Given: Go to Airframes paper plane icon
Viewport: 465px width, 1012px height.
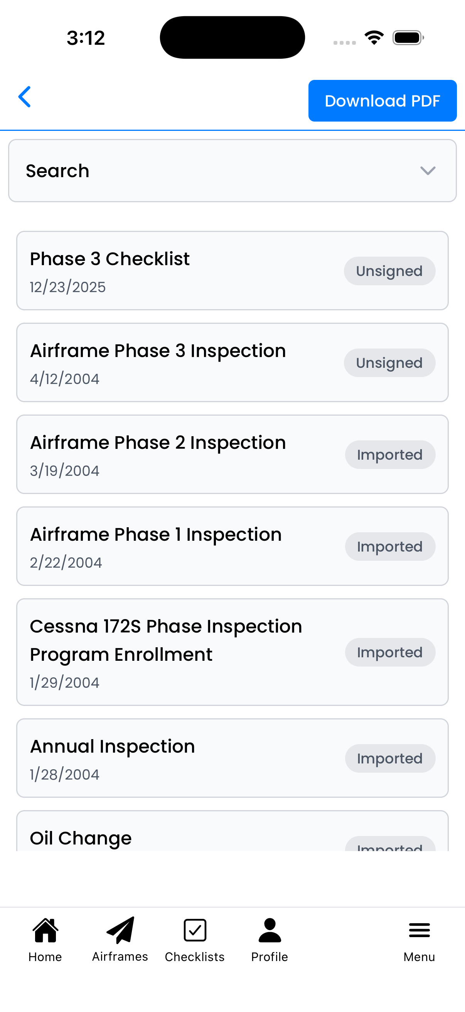Looking at the screenshot, I should 120,930.
